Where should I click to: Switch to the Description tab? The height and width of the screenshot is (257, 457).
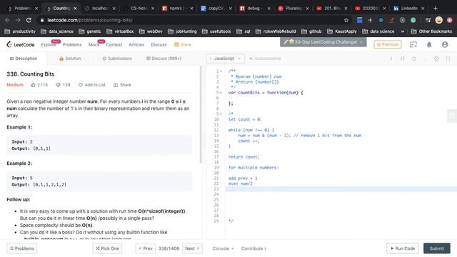click(x=24, y=59)
